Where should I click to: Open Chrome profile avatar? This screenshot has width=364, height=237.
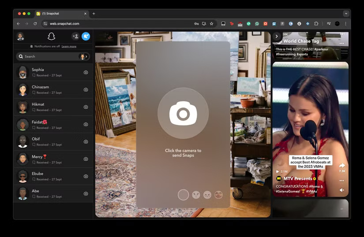(x=337, y=24)
